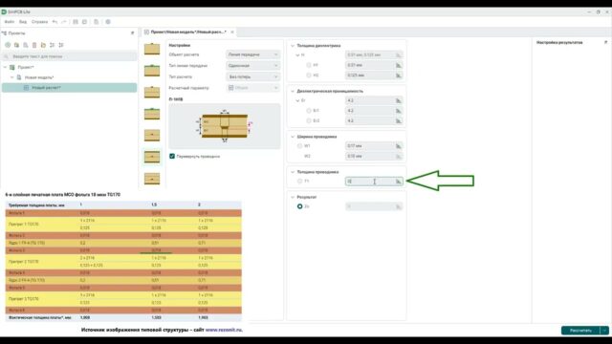Viewport: 612px width, 344px height.
Task: Select the W1 radio button
Action: 299,146
